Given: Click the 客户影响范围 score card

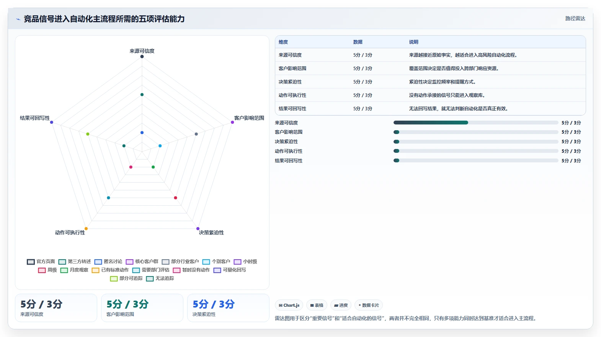Looking at the screenshot, I should pyautogui.click(x=142, y=308).
